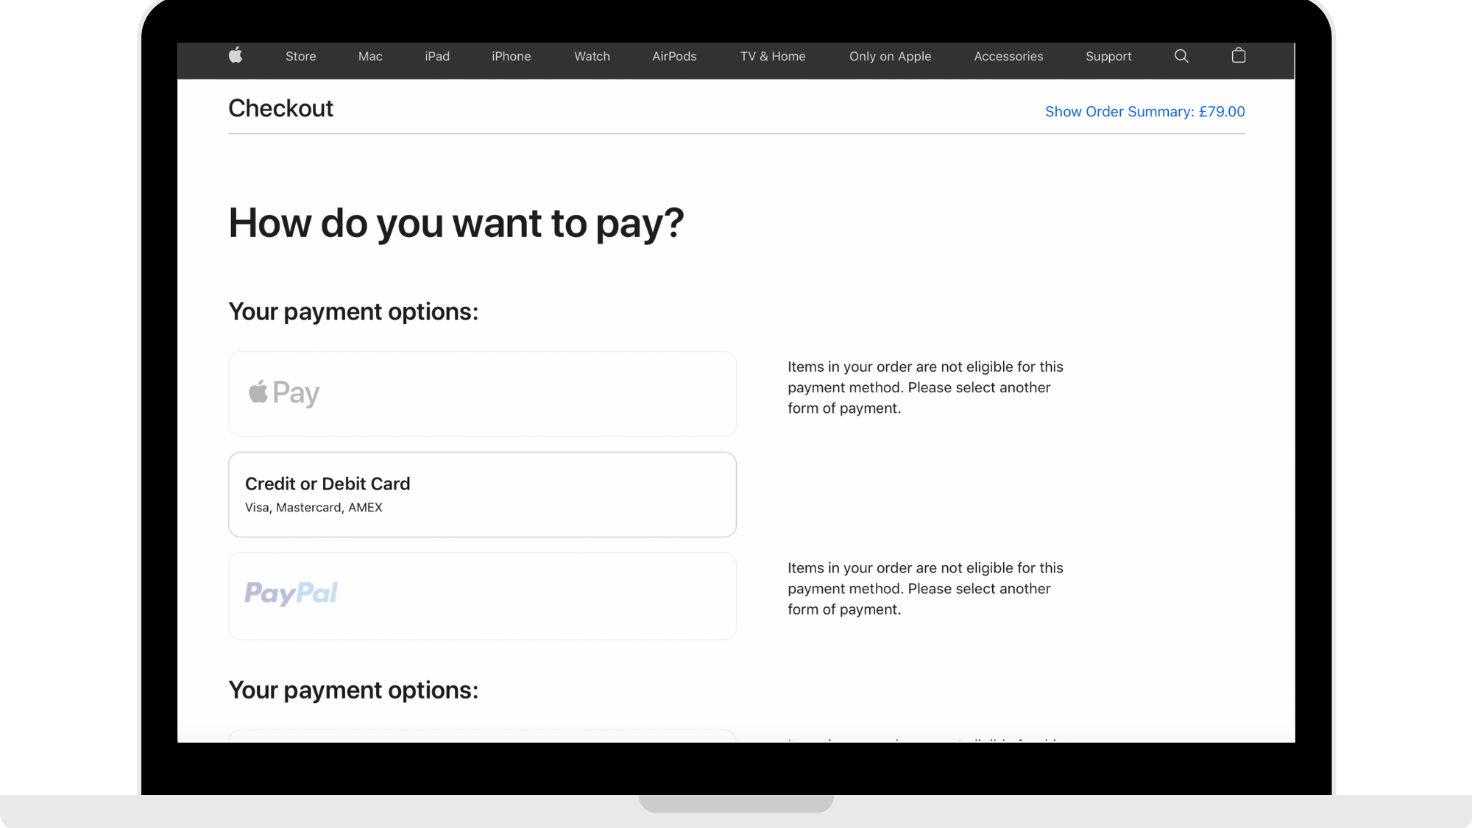1472x828 pixels.
Task: Open the Mac menu item
Action: [370, 57]
